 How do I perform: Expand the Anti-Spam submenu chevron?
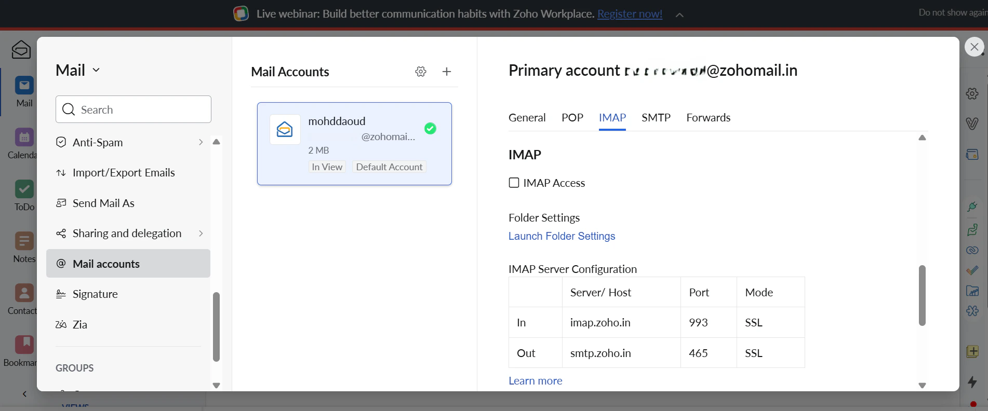click(201, 142)
